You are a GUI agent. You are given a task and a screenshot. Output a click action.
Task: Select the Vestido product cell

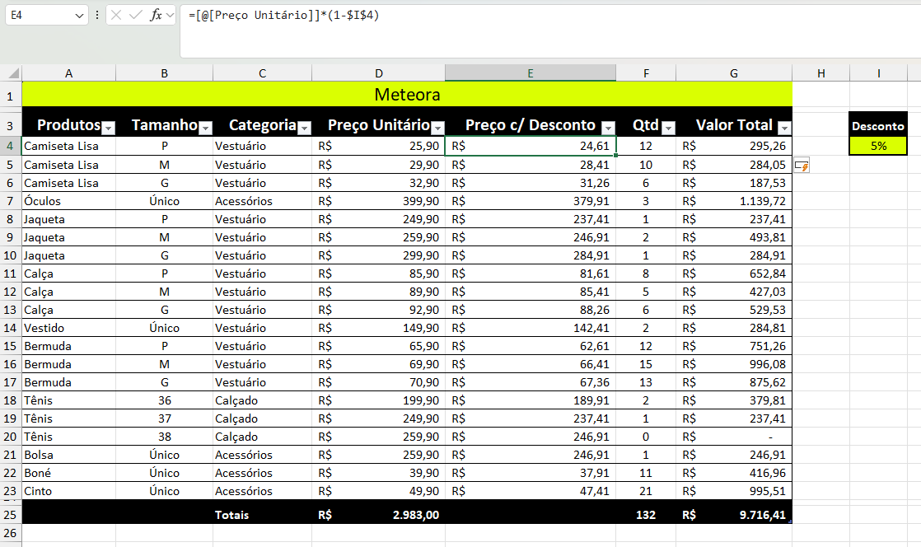pos(68,328)
